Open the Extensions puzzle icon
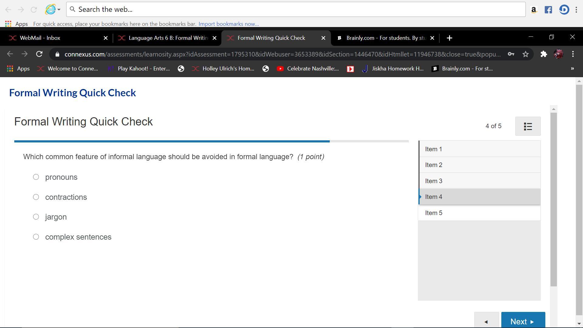The image size is (583, 328). click(544, 54)
